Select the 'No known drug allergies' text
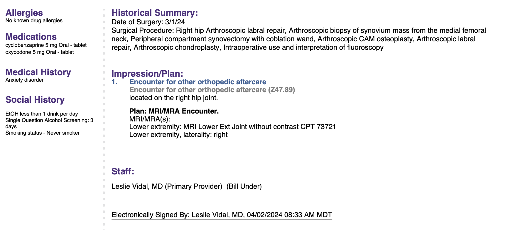The image size is (510, 230). click(34, 20)
